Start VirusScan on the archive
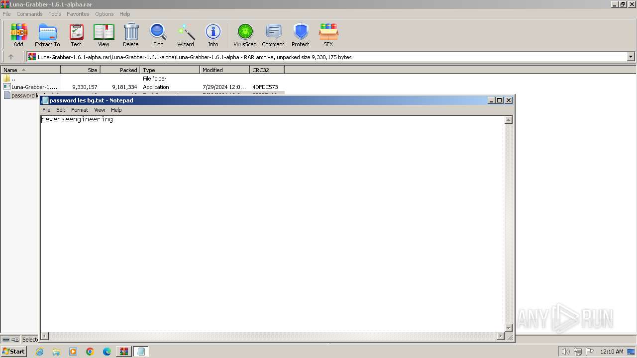The width and height of the screenshot is (637, 358). tap(245, 35)
